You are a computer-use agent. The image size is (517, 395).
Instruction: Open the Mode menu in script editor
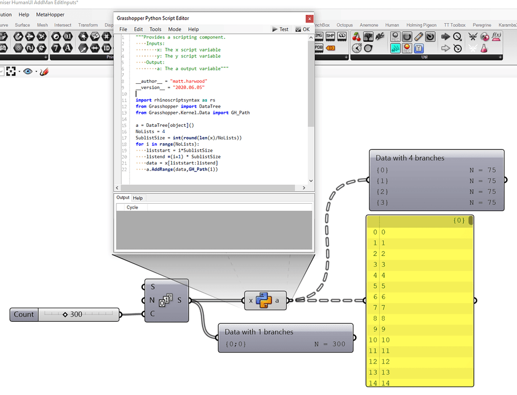[x=174, y=29]
